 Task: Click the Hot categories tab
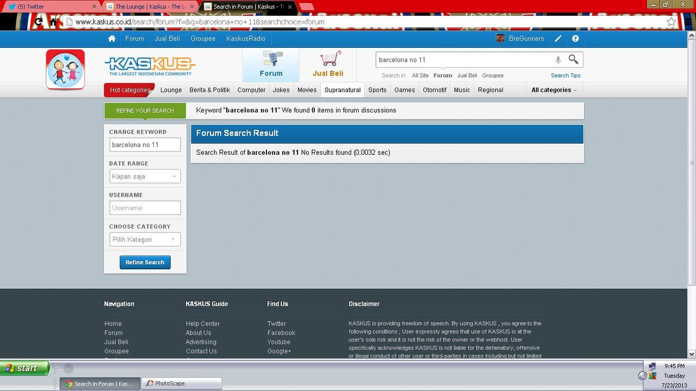(x=129, y=90)
